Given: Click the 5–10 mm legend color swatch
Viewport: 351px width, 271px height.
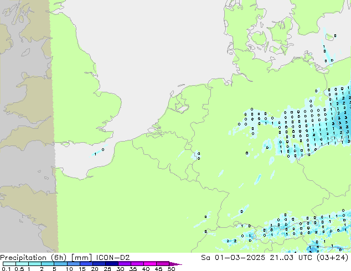Looking at the screenshot, I should [60, 264].
